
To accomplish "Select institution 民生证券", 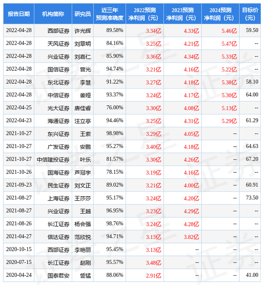I will (58, 185).
